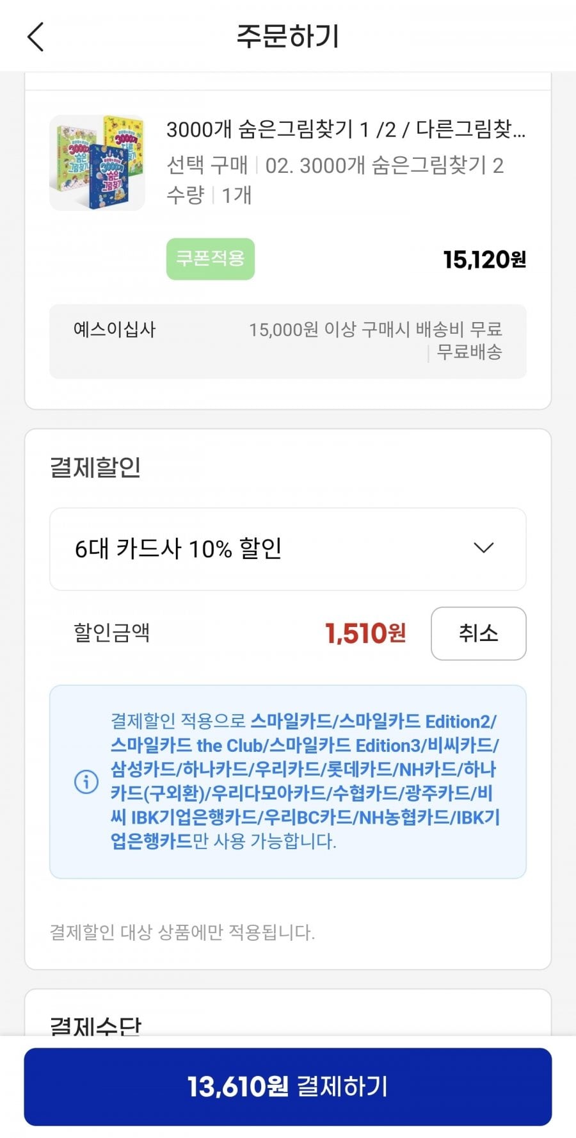Open the 숨은그림찾기 book product thumbnail
The image size is (576, 1138).
click(x=97, y=163)
